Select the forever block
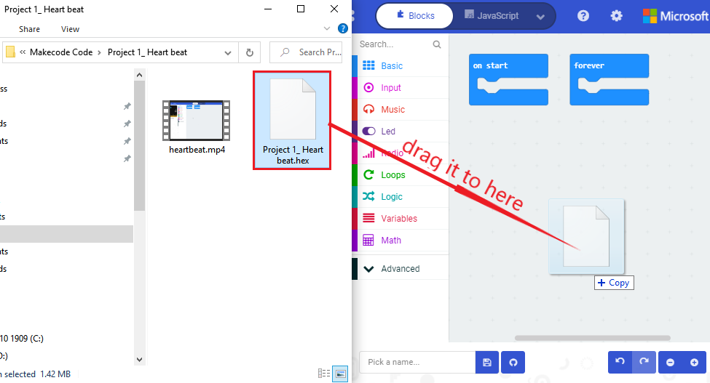Screen dimensions: 710x383 (x=609, y=65)
